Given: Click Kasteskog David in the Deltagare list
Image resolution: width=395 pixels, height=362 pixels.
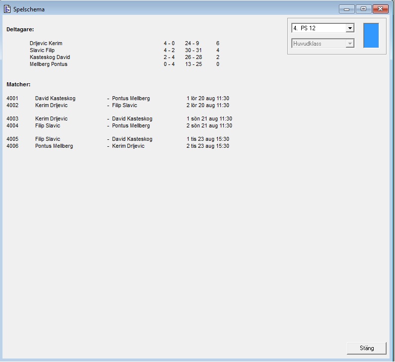Looking at the screenshot, I should pos(50,58).
